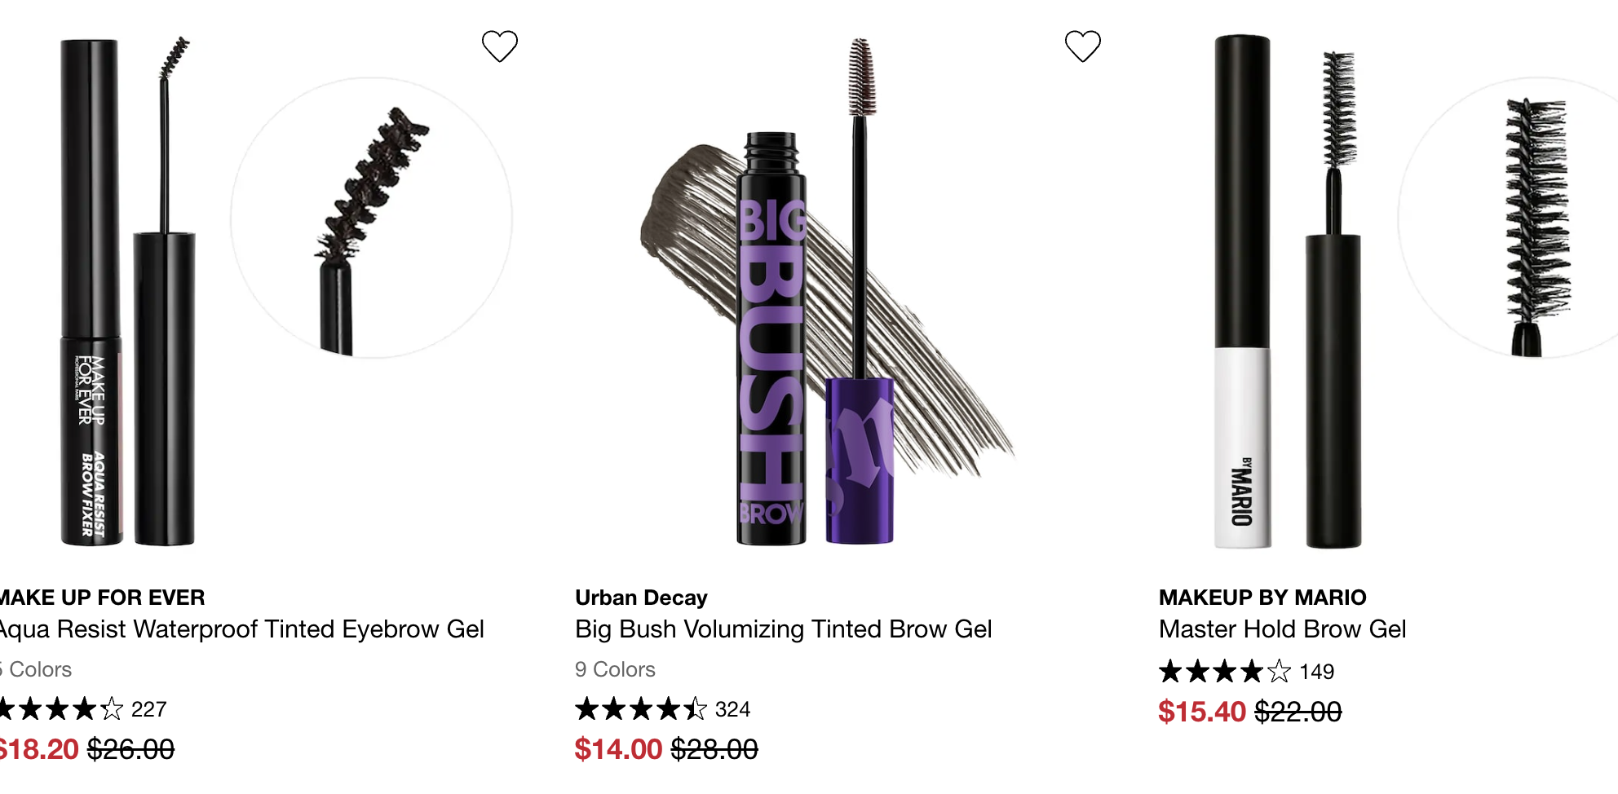View the 9 Colors options for Big Bush
The width and height of the screenshot is (1618, 794).
click(x=615, y=669)
